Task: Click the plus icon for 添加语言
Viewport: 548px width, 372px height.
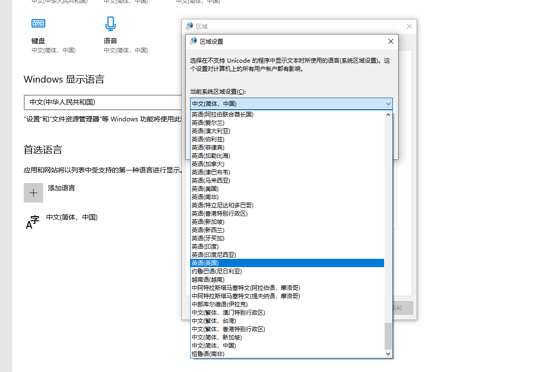Action: point(33,193)
